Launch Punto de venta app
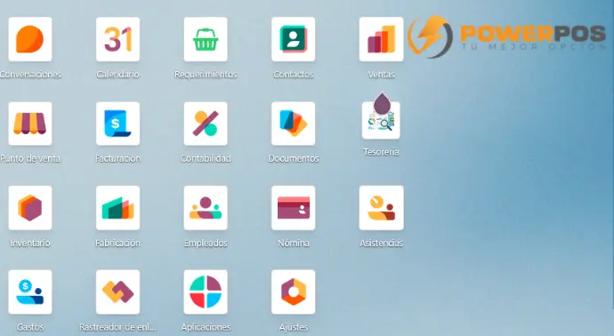Viewport: 614px width, 336px height. [30, 124]
